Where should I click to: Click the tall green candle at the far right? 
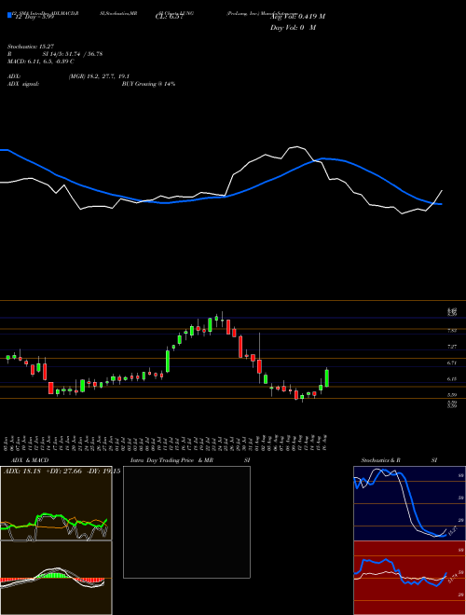(327, 377)
